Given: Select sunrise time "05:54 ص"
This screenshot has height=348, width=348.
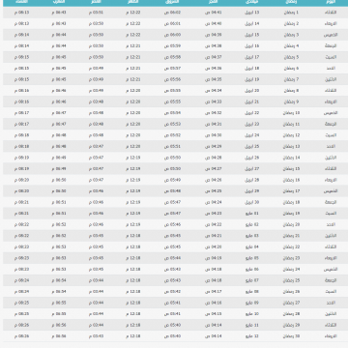Looking at the screenshot, I should pos(172,113).
